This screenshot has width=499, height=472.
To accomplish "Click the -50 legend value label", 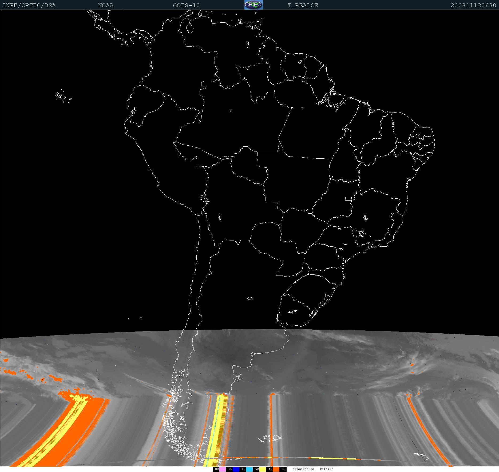I will (x=256, y=469).
